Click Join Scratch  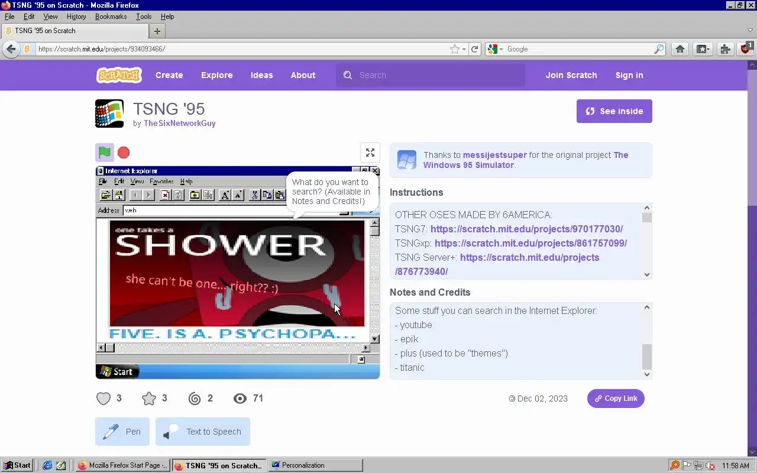(x=571, y=75)
